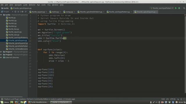The height and width of the screenshot is (104, 186).
Task: Select 9turtle2.py in project tree
Action: pos(12,21)
